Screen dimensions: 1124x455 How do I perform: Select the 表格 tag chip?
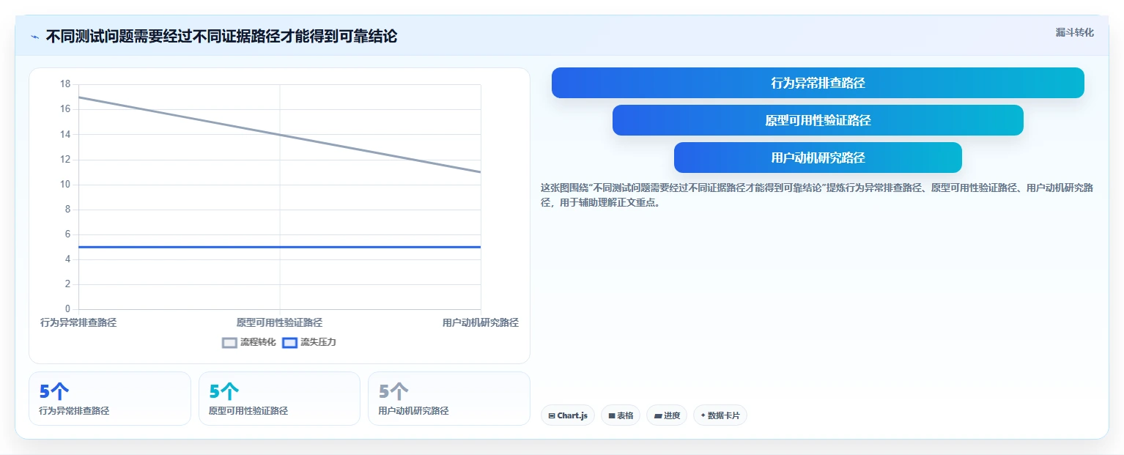tap(621, 415)
